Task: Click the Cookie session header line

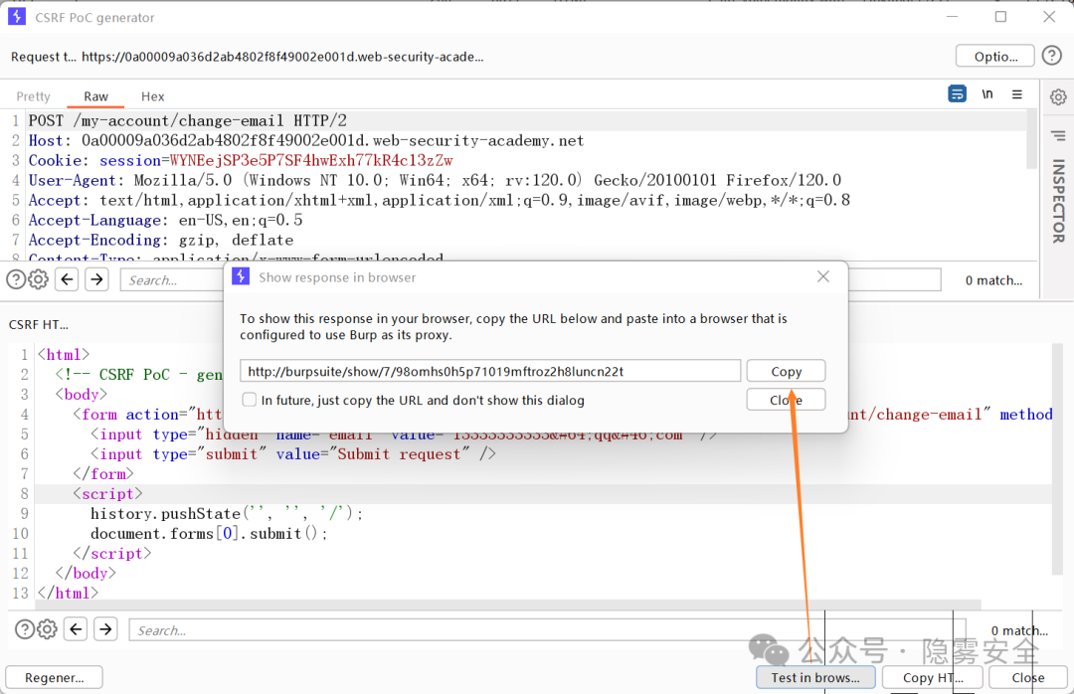Action: tap(241, 160)
